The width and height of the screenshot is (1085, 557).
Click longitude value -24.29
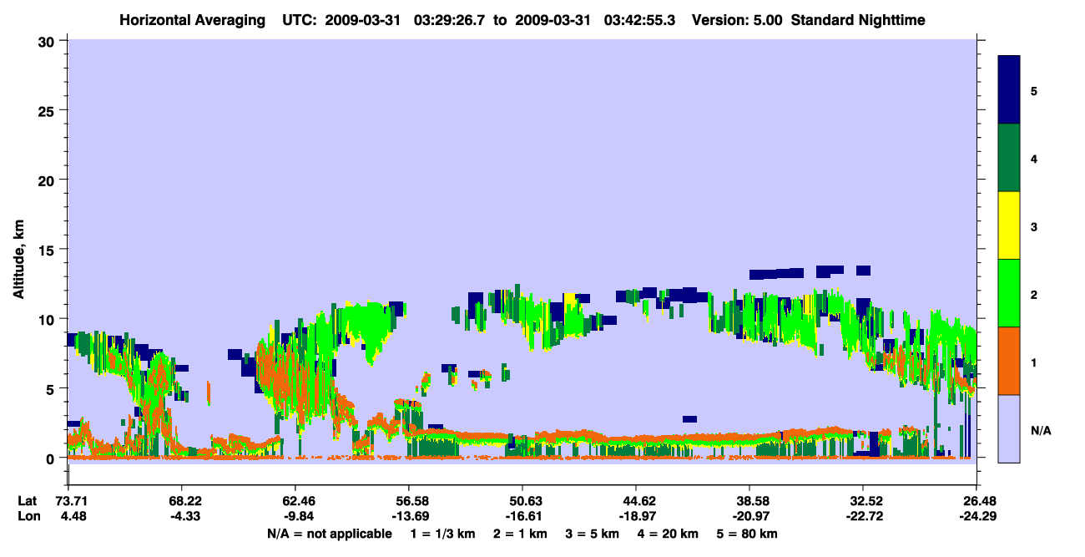[976, 516]
